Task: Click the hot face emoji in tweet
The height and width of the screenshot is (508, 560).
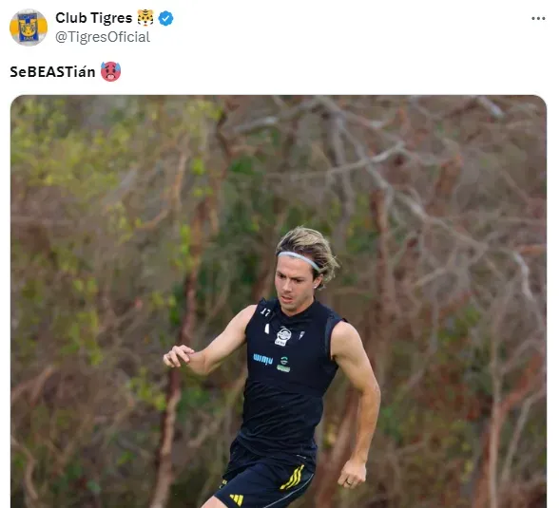Action: point(110,71)
